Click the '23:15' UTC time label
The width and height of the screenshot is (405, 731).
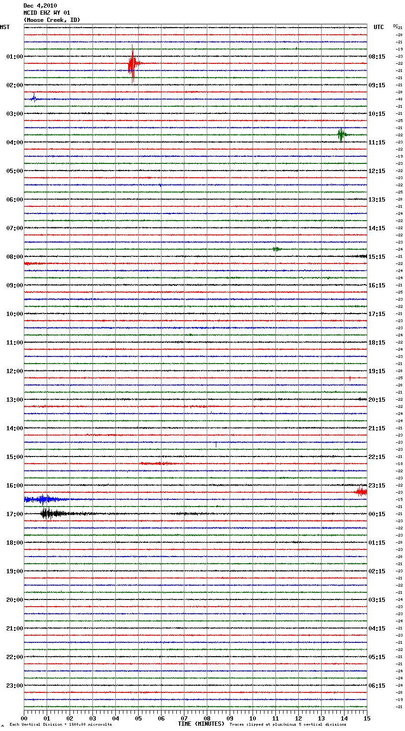pyautogui.click(x=377, y=486)
